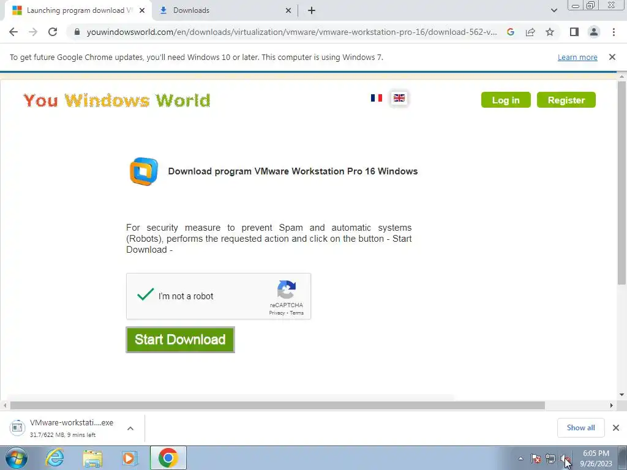Click the Log in button
The image size is (627, 470).
[x=506, y=100]
